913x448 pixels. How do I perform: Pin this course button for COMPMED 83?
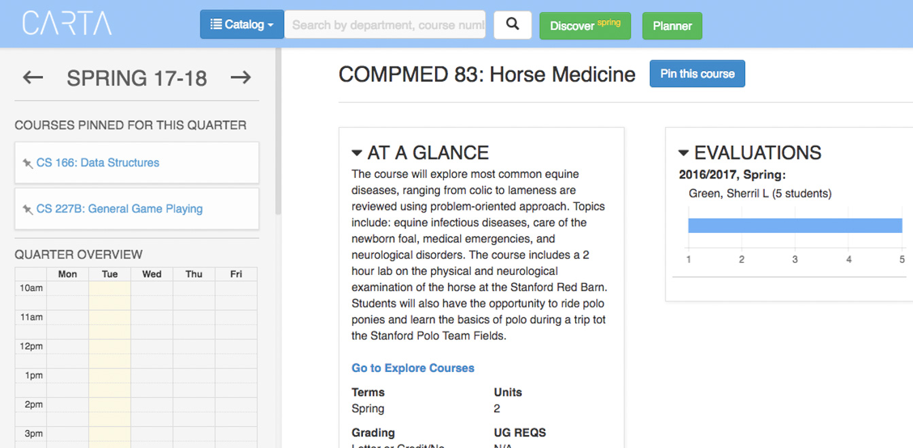tap(697, 74)
